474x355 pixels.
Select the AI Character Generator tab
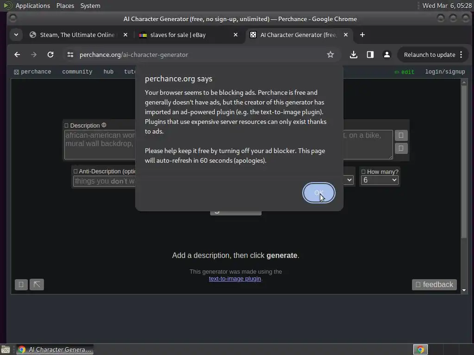click(x=298, y=35)
